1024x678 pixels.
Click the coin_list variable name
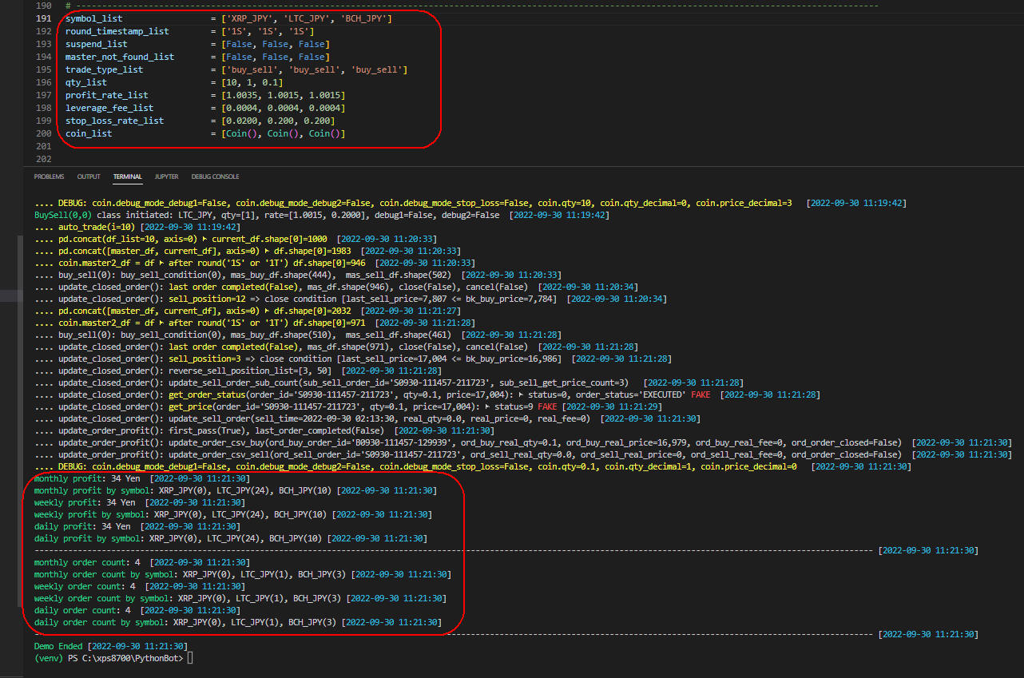[x=89, y=133]
